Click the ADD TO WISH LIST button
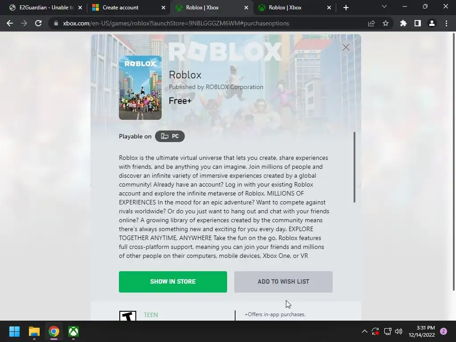 pyautogui.click(x=283, y=281)
